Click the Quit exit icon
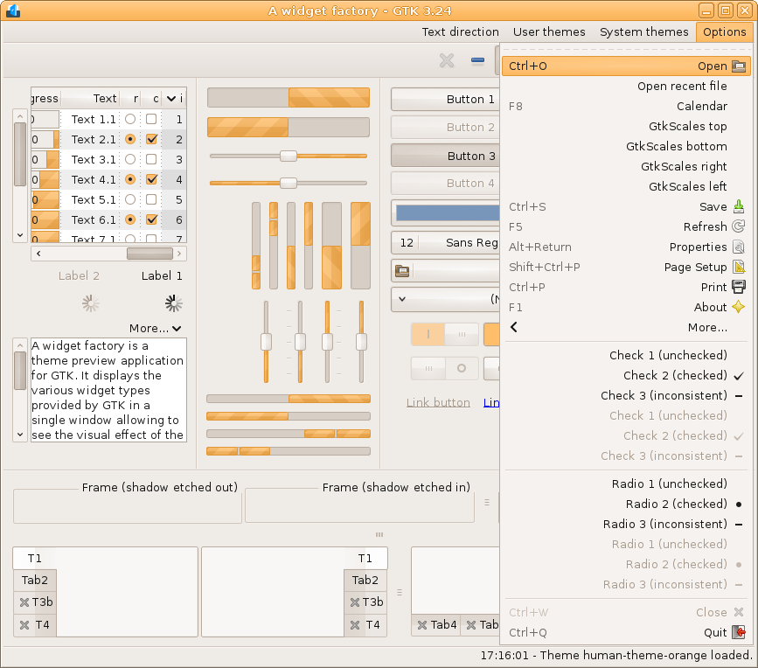758x668 pixels. [x=738, y=632]
